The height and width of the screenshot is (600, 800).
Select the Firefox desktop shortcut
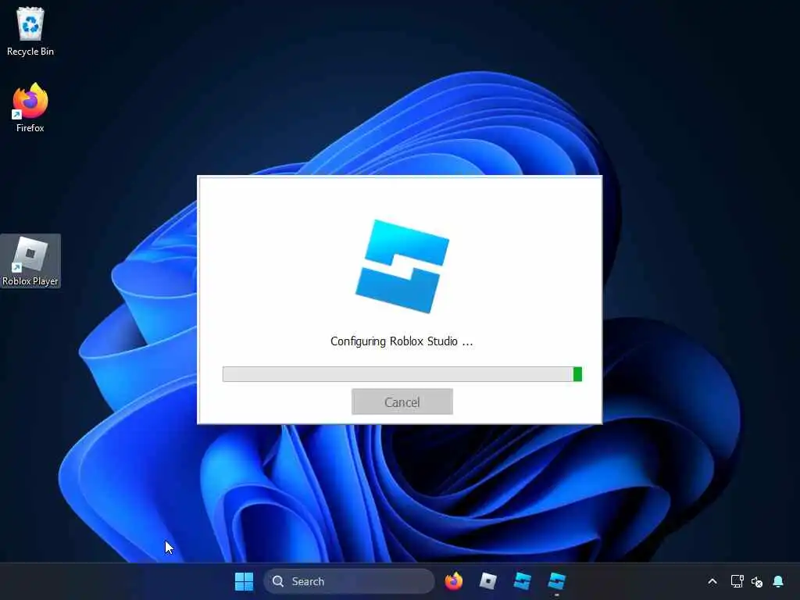[x=30, y=108]
